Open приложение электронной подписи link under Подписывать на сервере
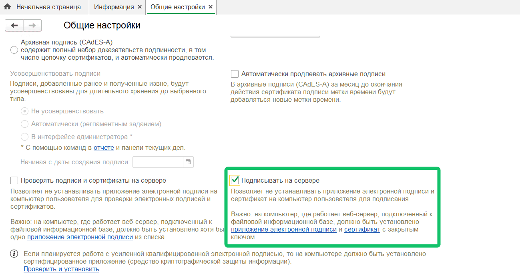520x278 pixels. click(x=284, y=230)
